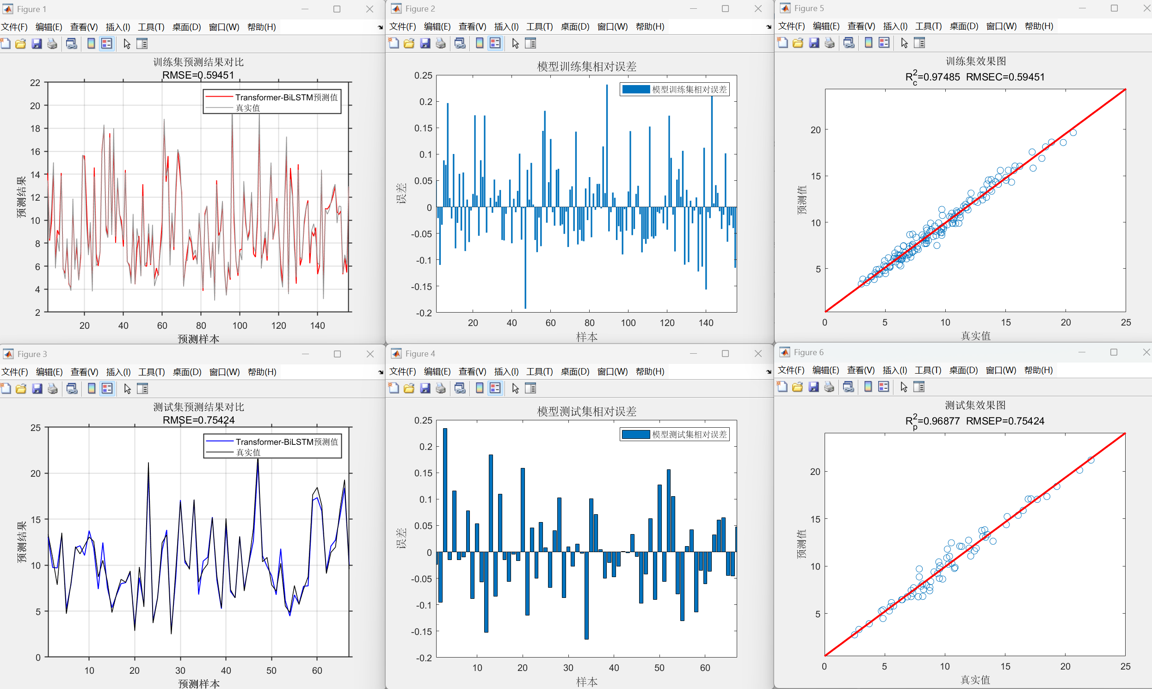Dock Figure 2 using menu bar arrow

pyautogui.click(x=769, y=27)
